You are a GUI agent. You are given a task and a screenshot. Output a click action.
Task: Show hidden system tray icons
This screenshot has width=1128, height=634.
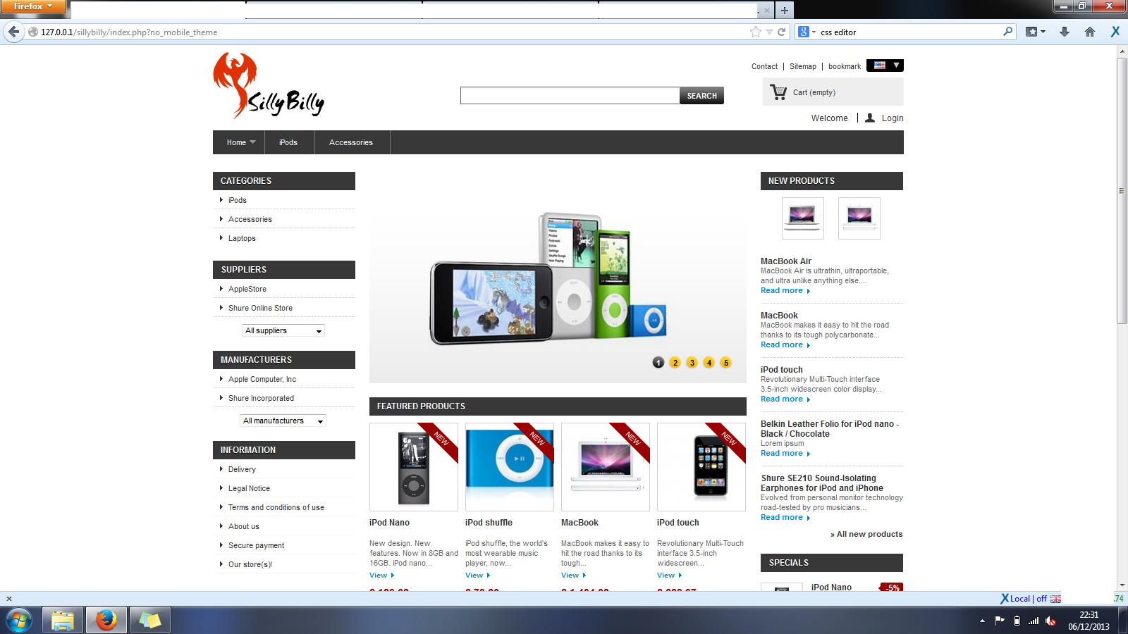[x=982, y=621]
